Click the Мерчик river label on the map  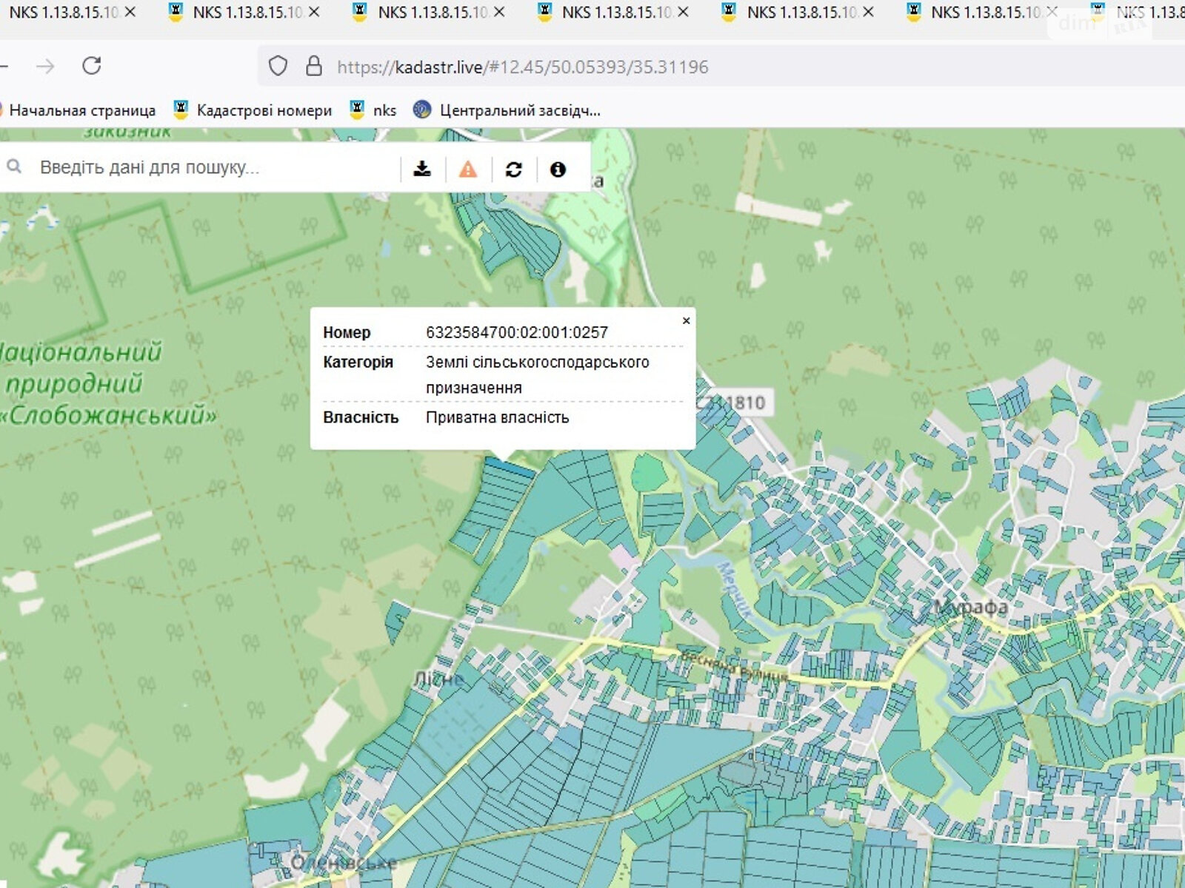[735, 590]
